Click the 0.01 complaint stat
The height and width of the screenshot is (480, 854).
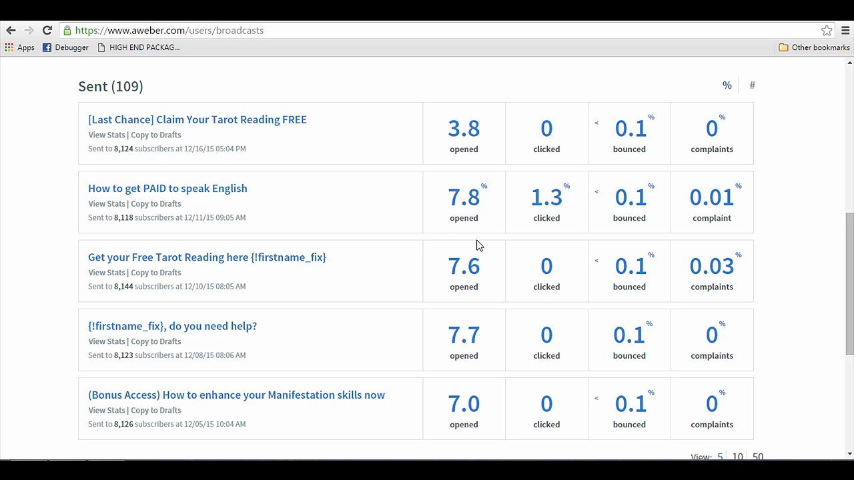[711, 197]
